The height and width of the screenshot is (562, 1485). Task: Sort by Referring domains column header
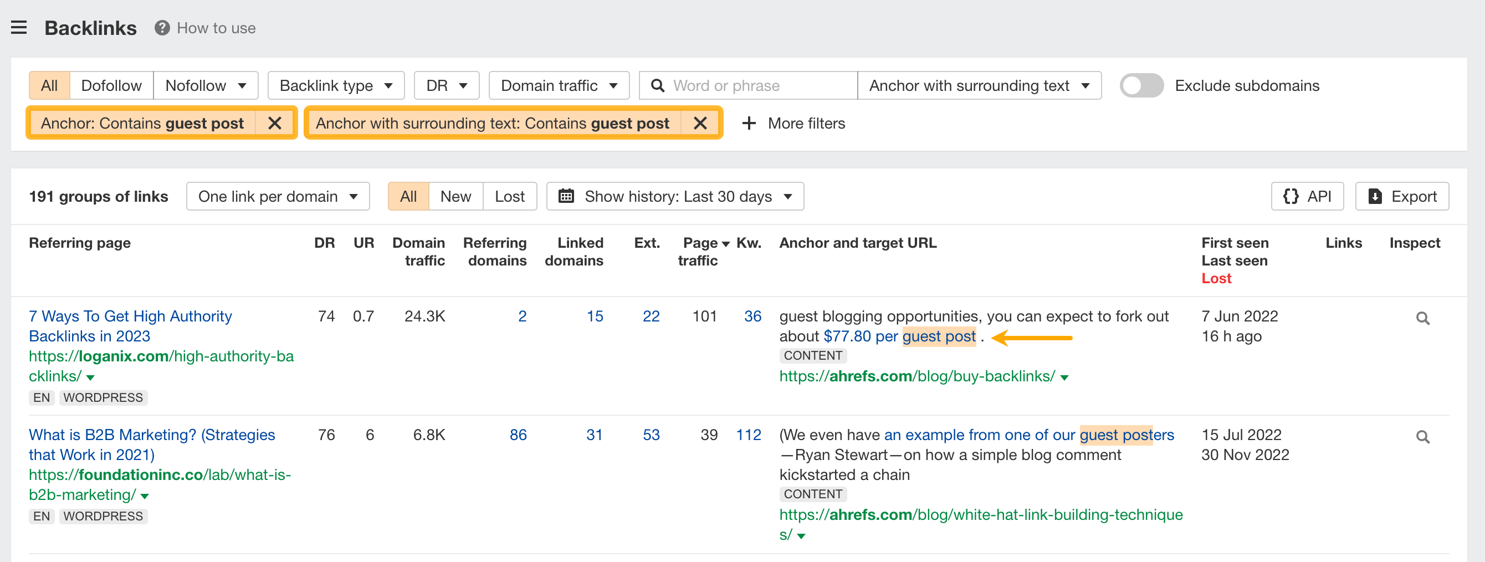pos(495,251)
